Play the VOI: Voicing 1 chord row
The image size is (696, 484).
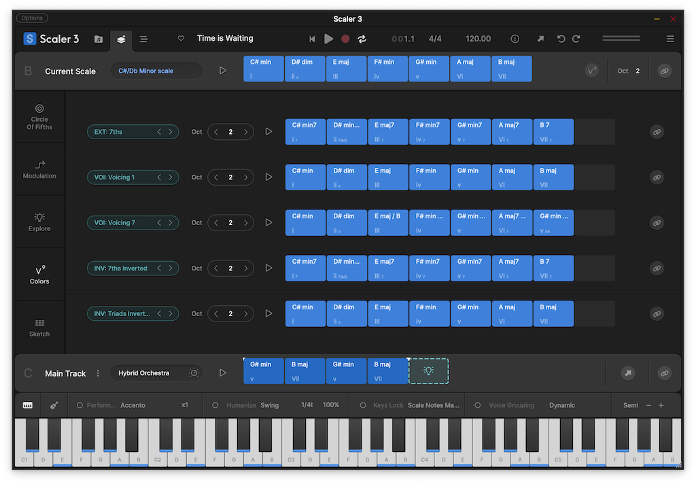coord(268,177)
